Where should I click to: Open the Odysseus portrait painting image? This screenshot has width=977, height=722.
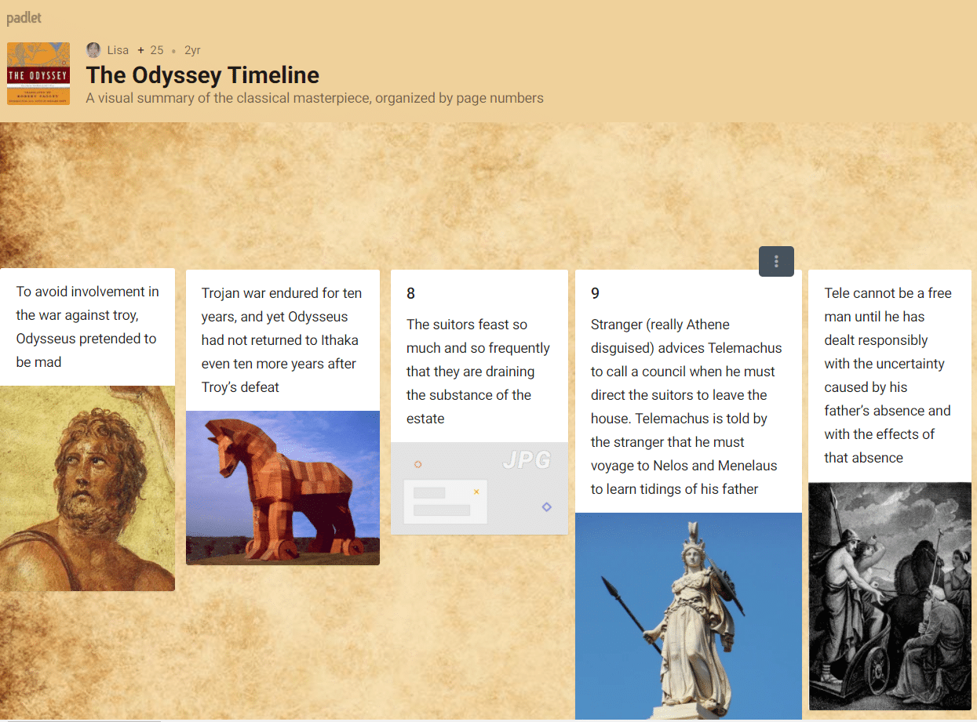87,488
